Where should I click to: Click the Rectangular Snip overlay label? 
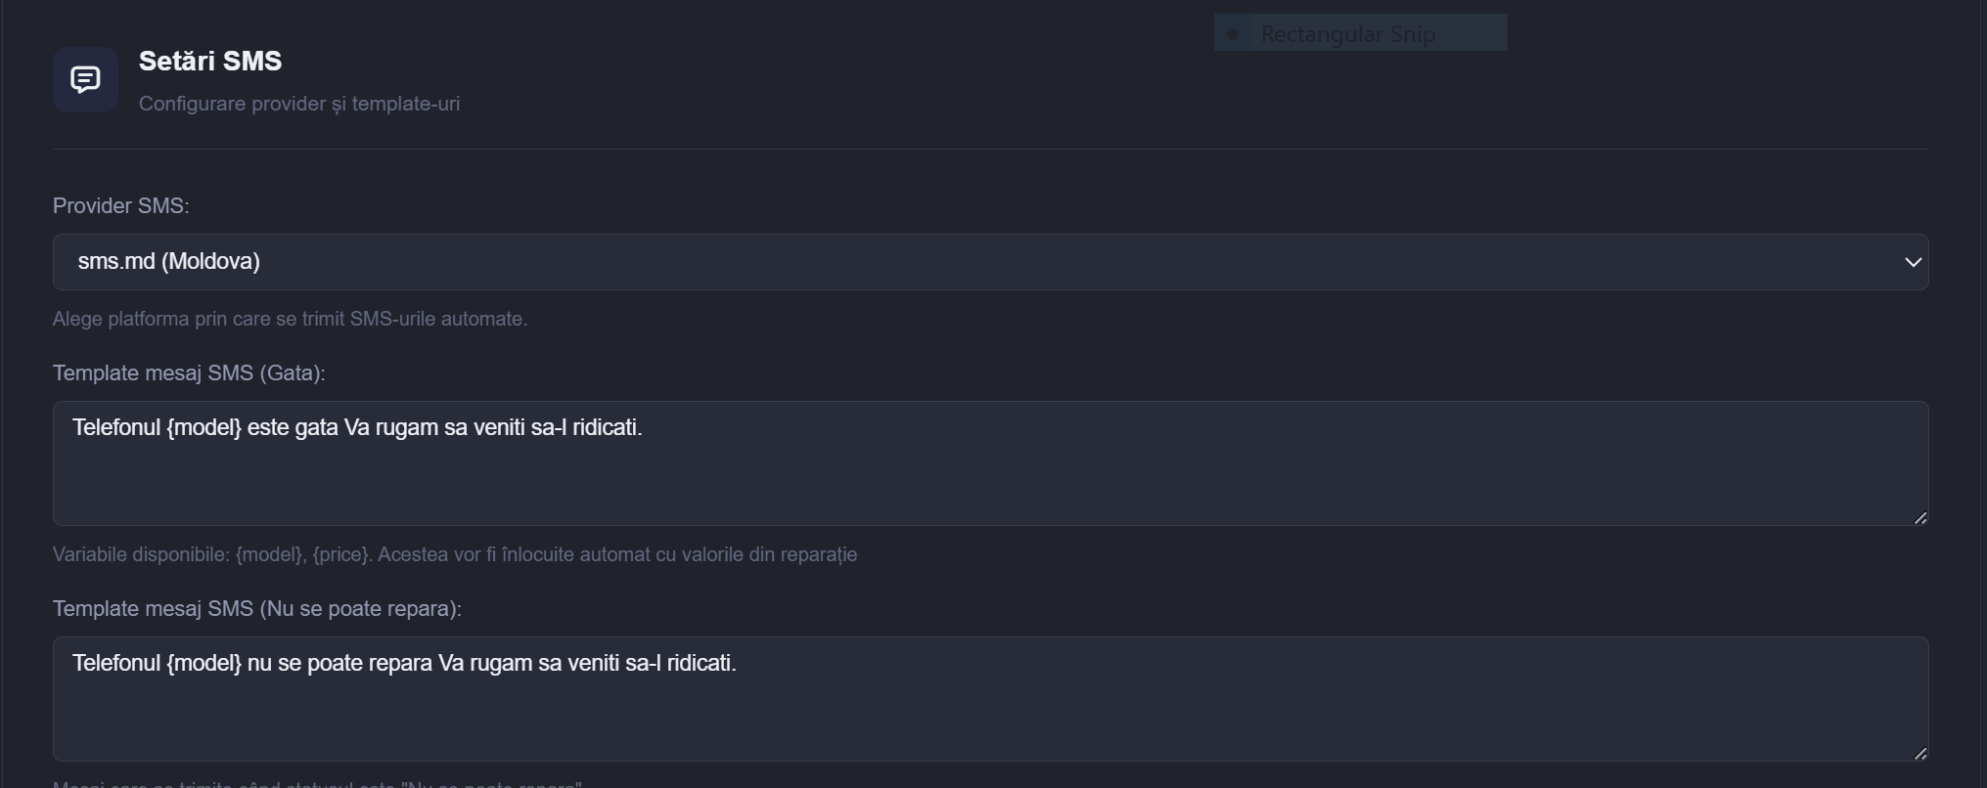1348,34
